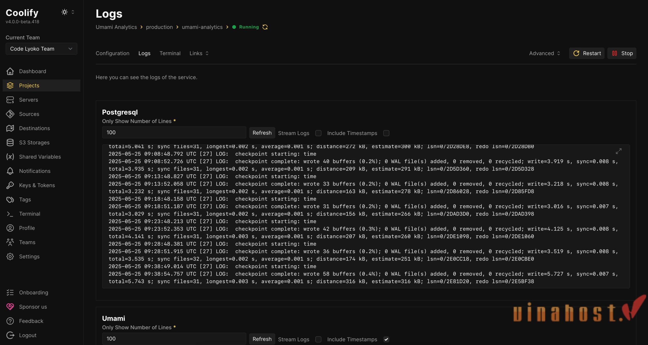The image size is (648, 345).
Task: Enable Stream Logs for Postgresql
Action: pos(318,133)
